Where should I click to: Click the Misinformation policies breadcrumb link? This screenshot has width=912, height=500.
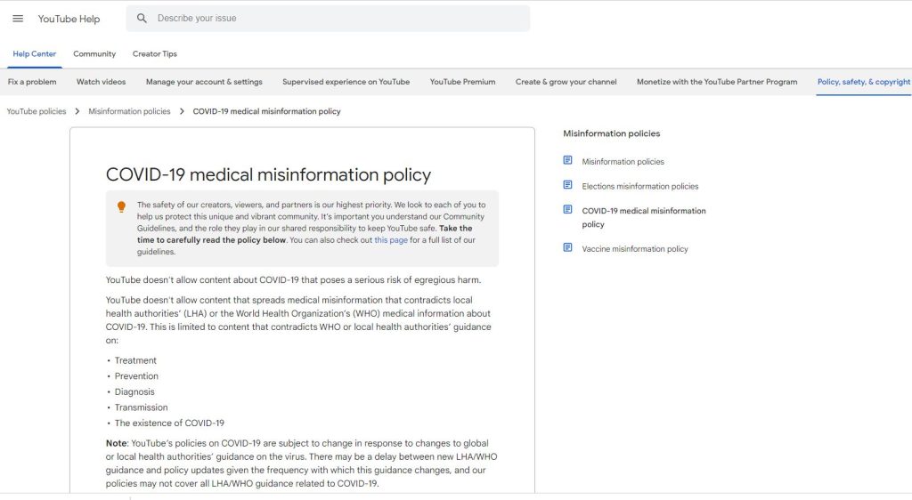coord(129,112)
